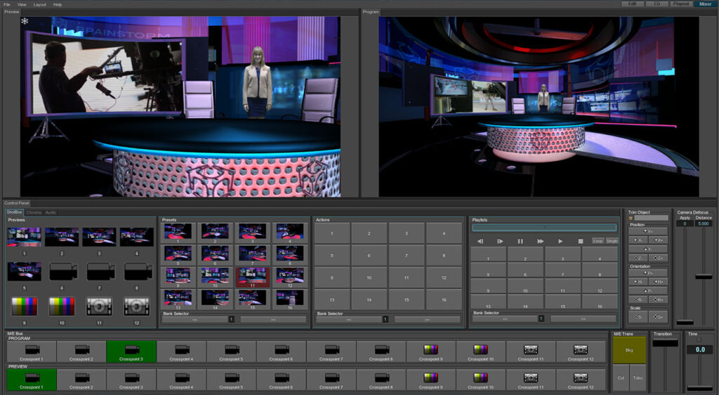This screenshot has height=395, width=719.
Task: Click color bars Crosspoint 9 on PROGRAM bus
Action: pos(431,351)
